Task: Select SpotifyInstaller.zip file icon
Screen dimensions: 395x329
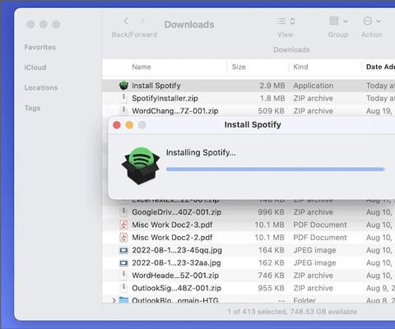Action: pyautogui.click(x=123, y=98)
